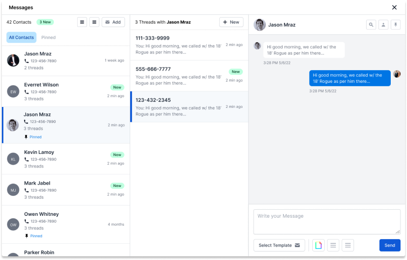Screen dimensions: 407x260
Task: Select Kevin Lamoy contact
Action: tap(66, 159)
